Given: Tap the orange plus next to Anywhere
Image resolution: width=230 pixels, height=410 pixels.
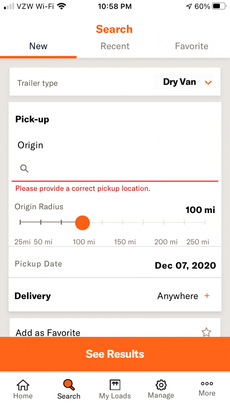Looking at the screenshot, I should pos(207,296).
